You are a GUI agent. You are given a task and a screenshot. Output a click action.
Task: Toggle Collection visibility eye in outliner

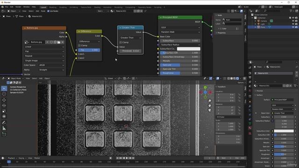tap(293, 18)
